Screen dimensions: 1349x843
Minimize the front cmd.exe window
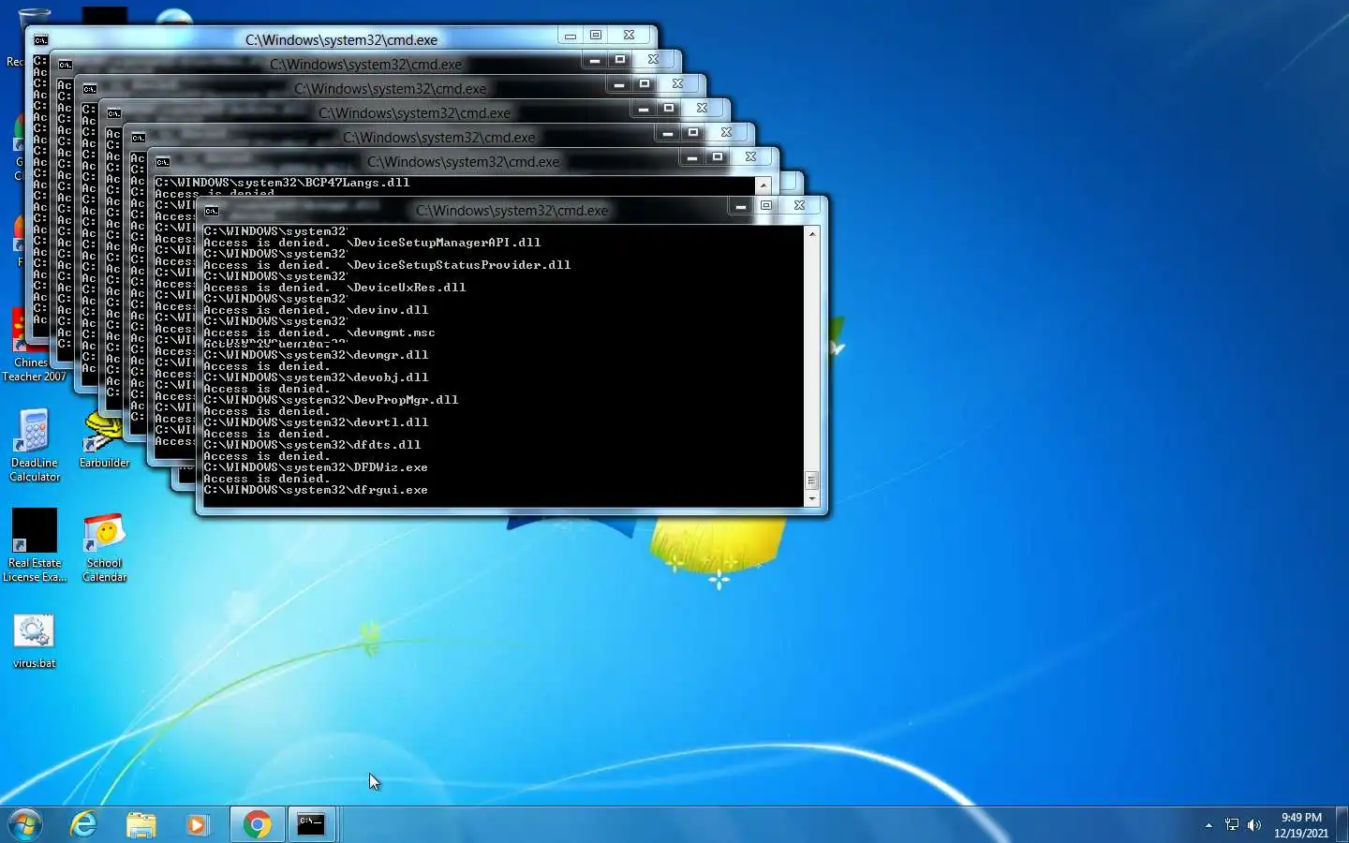pyautogui.click(x=740, y=206)
